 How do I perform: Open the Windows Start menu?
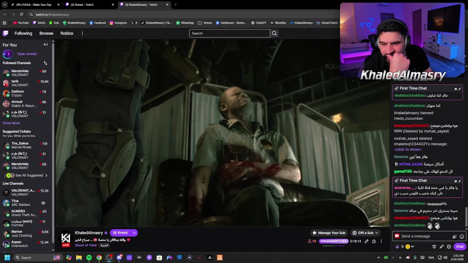7,258
